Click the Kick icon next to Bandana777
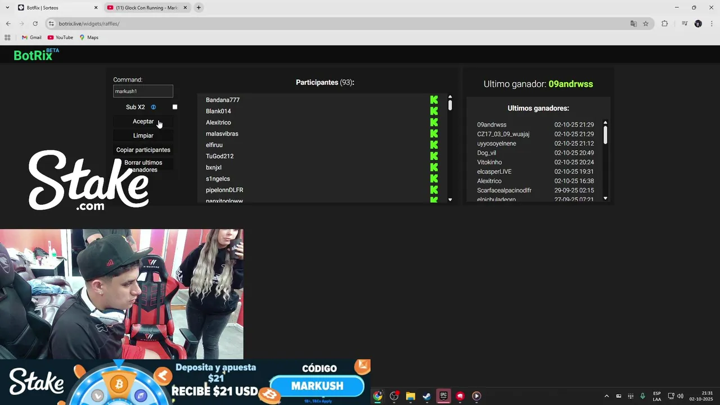This screenshot has width=720, height=405. (x=434, y=100)
